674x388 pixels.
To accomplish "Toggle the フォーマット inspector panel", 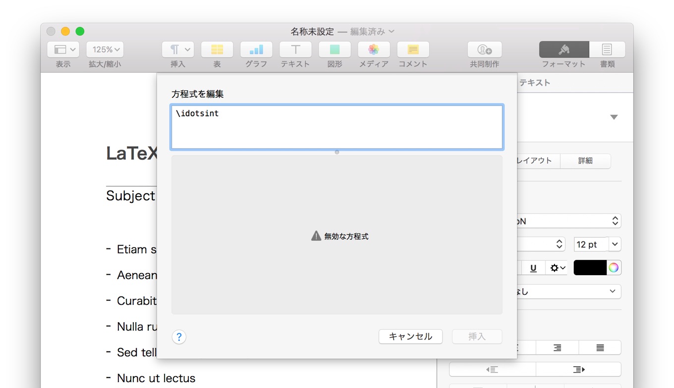I will (564, 50).
